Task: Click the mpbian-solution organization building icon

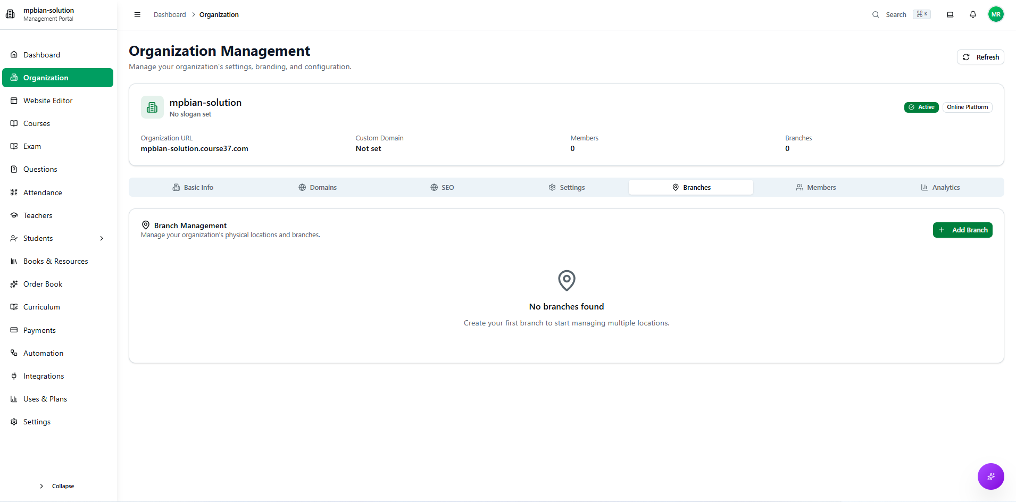Action: point(152,107)
